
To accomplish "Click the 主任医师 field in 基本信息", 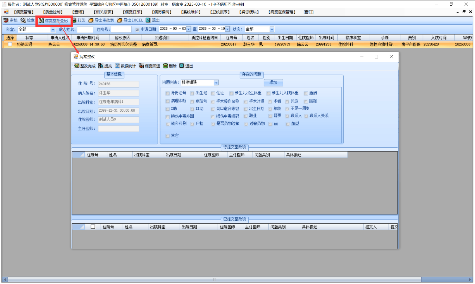I will tap(118, 129).
